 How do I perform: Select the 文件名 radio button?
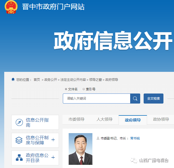click(66, 89)
